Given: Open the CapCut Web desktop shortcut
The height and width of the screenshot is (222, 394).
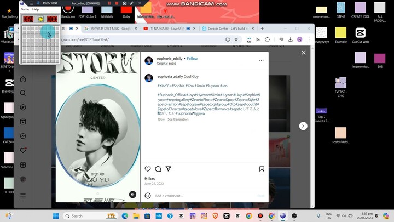Looking at the screenshot, I should tap(360, 36).
